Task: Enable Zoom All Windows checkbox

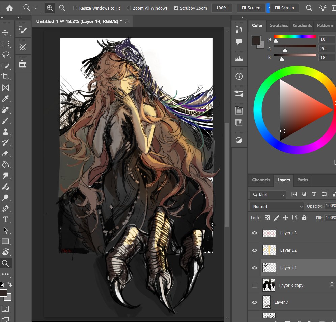Action: click(129, 8)
